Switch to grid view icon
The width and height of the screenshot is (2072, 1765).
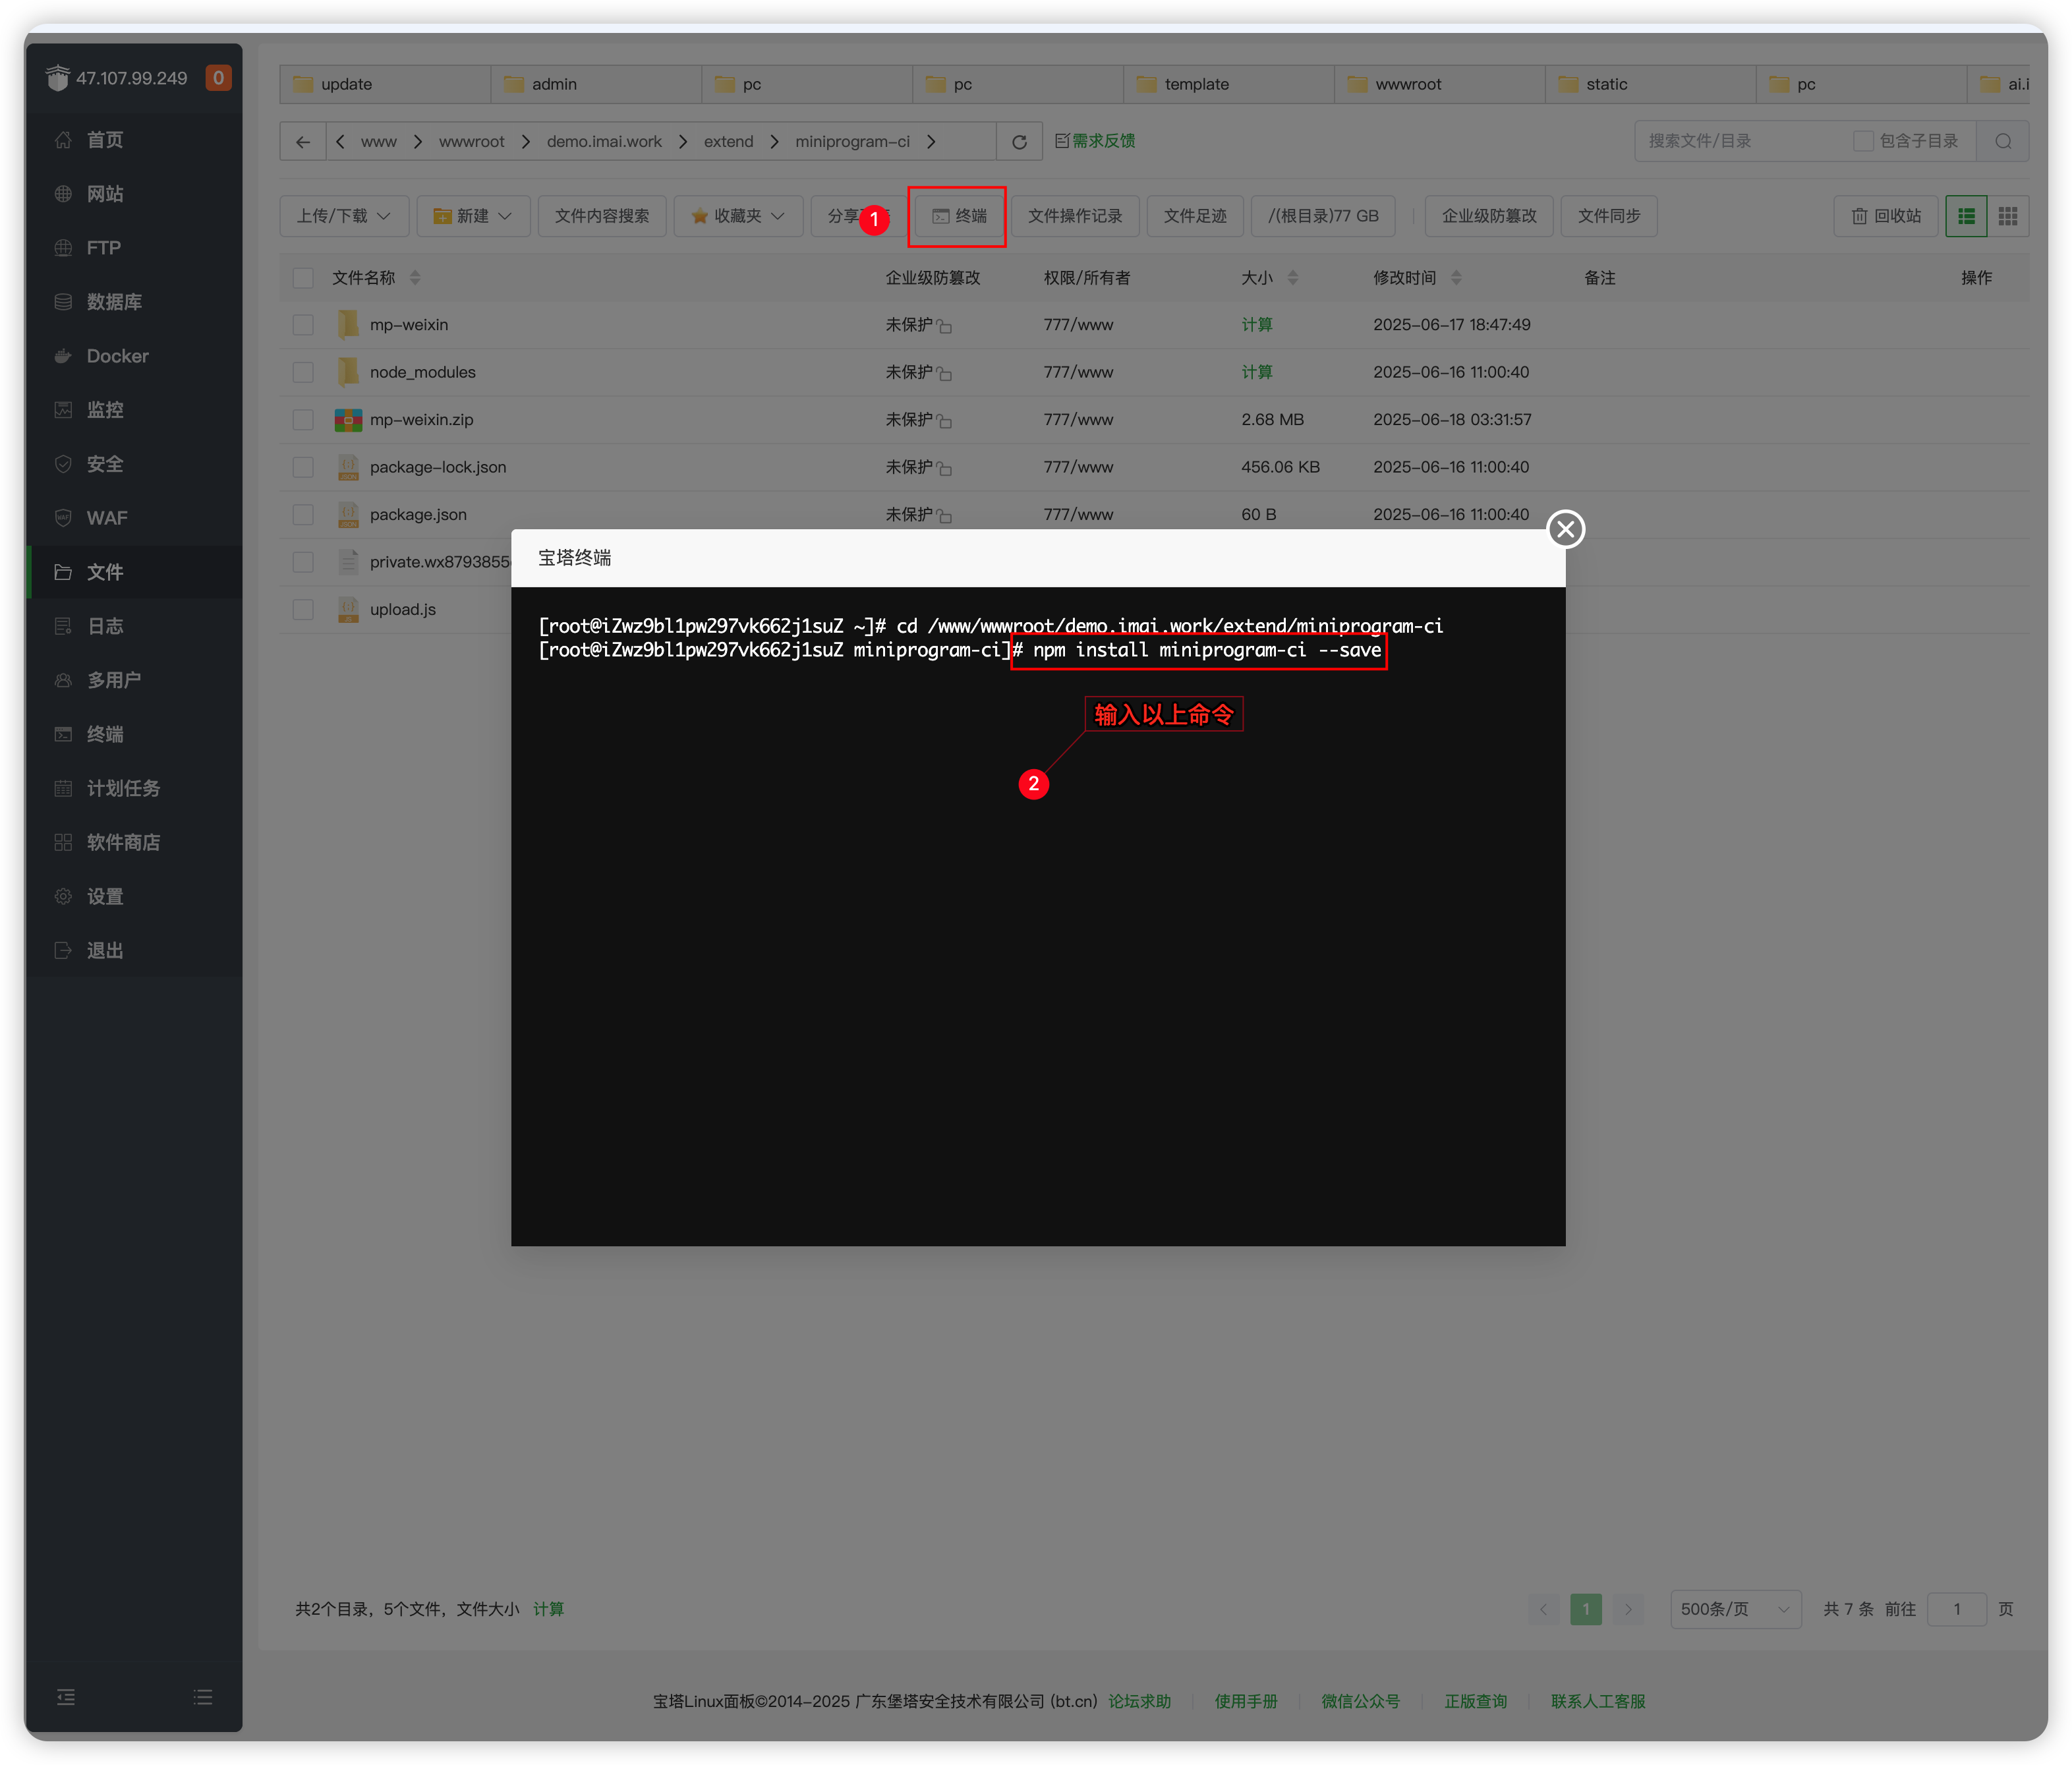(2007, 216)
